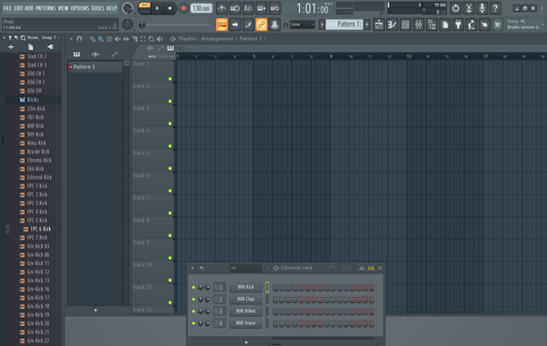547x346 pixels.
Task: Select Pattern 1 in pattern picker
Action: [x=94, y=66]
